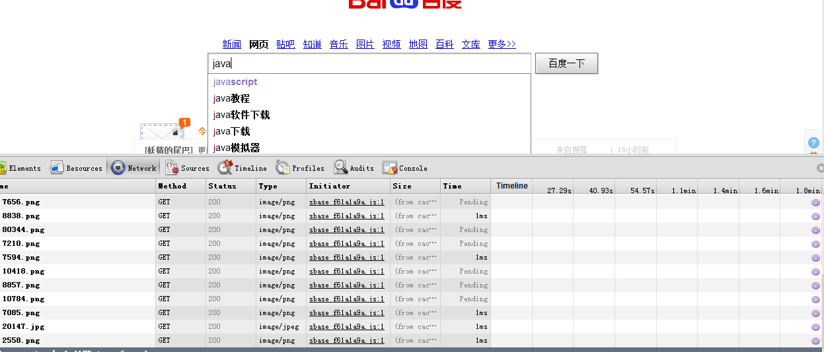Open the 知道 link
Viewport: 824px width, 352px height.
pos(313,44)
